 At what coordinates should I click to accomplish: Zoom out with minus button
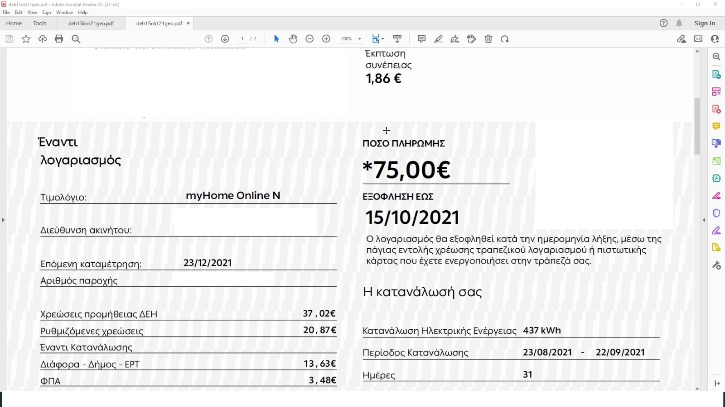pyautogui.click(x=309, y=39)
